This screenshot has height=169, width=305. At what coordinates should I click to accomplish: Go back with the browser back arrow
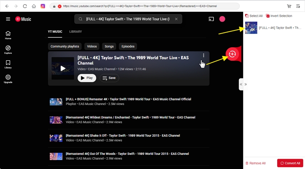(x=7, y=6)
